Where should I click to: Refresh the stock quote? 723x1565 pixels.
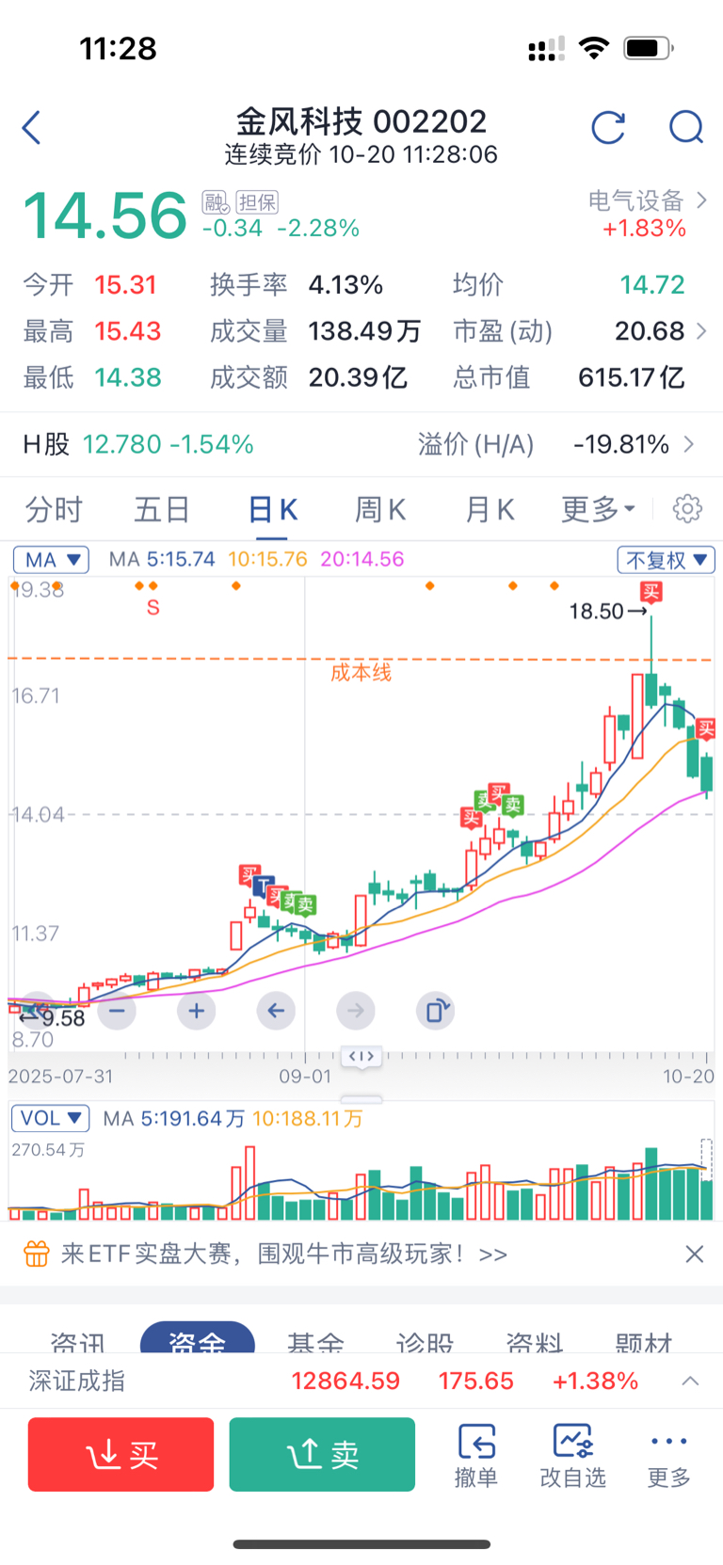[x=608, y=127]
